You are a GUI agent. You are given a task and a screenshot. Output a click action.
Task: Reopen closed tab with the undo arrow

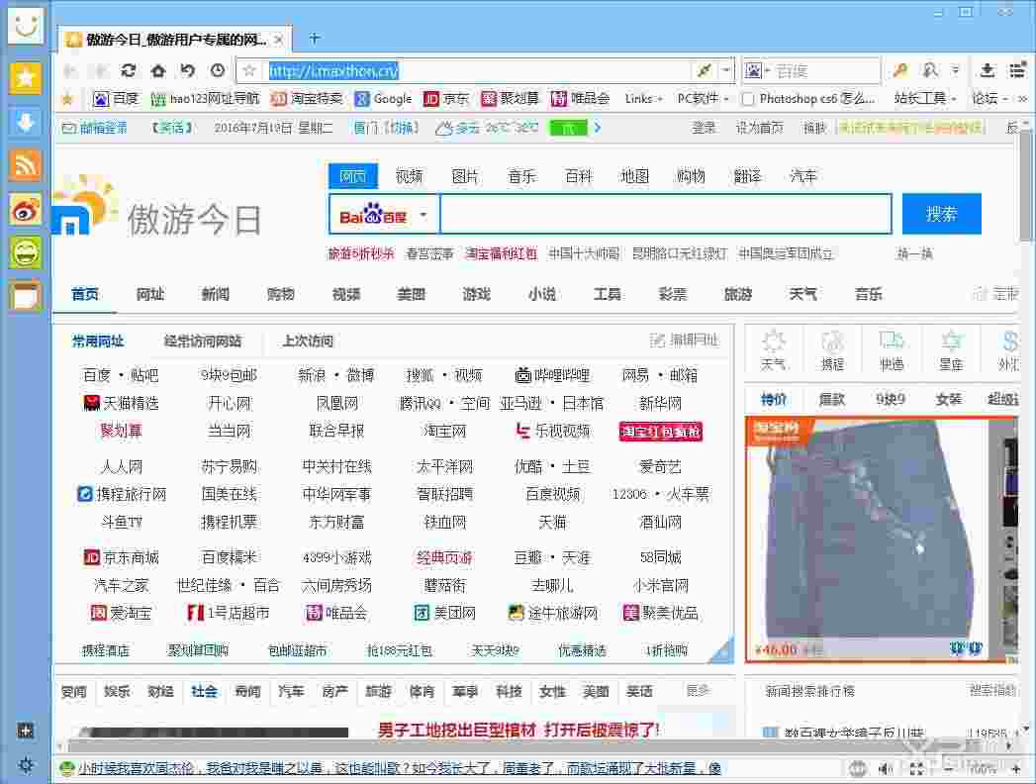pyautogui.click(x=188, y=70)
